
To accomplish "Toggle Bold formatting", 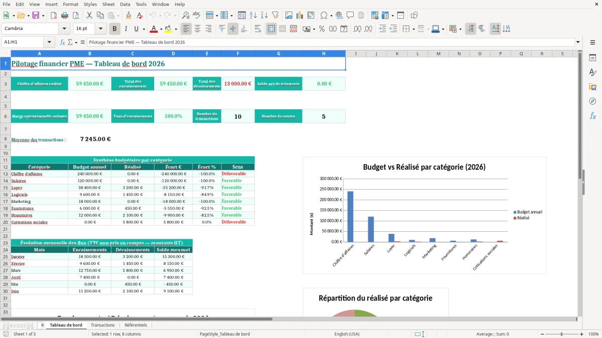I will 115,29.
